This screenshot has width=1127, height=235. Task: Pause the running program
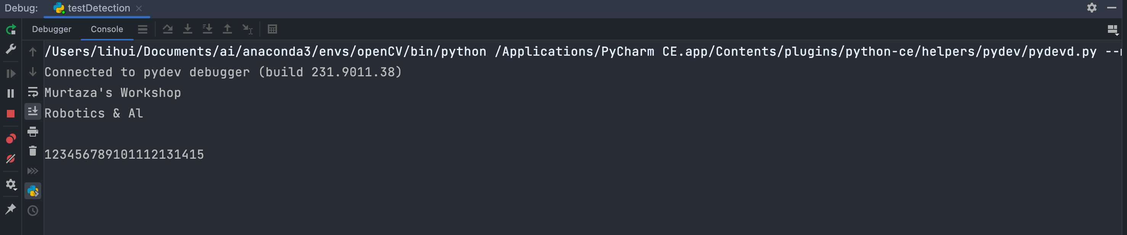[x=11, y=93]
